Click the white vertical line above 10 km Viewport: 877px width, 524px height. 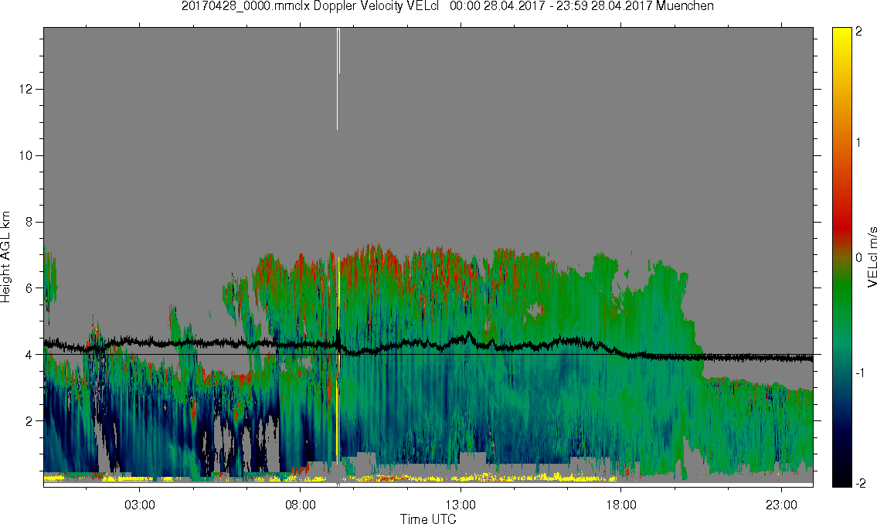tap(337, 78)
